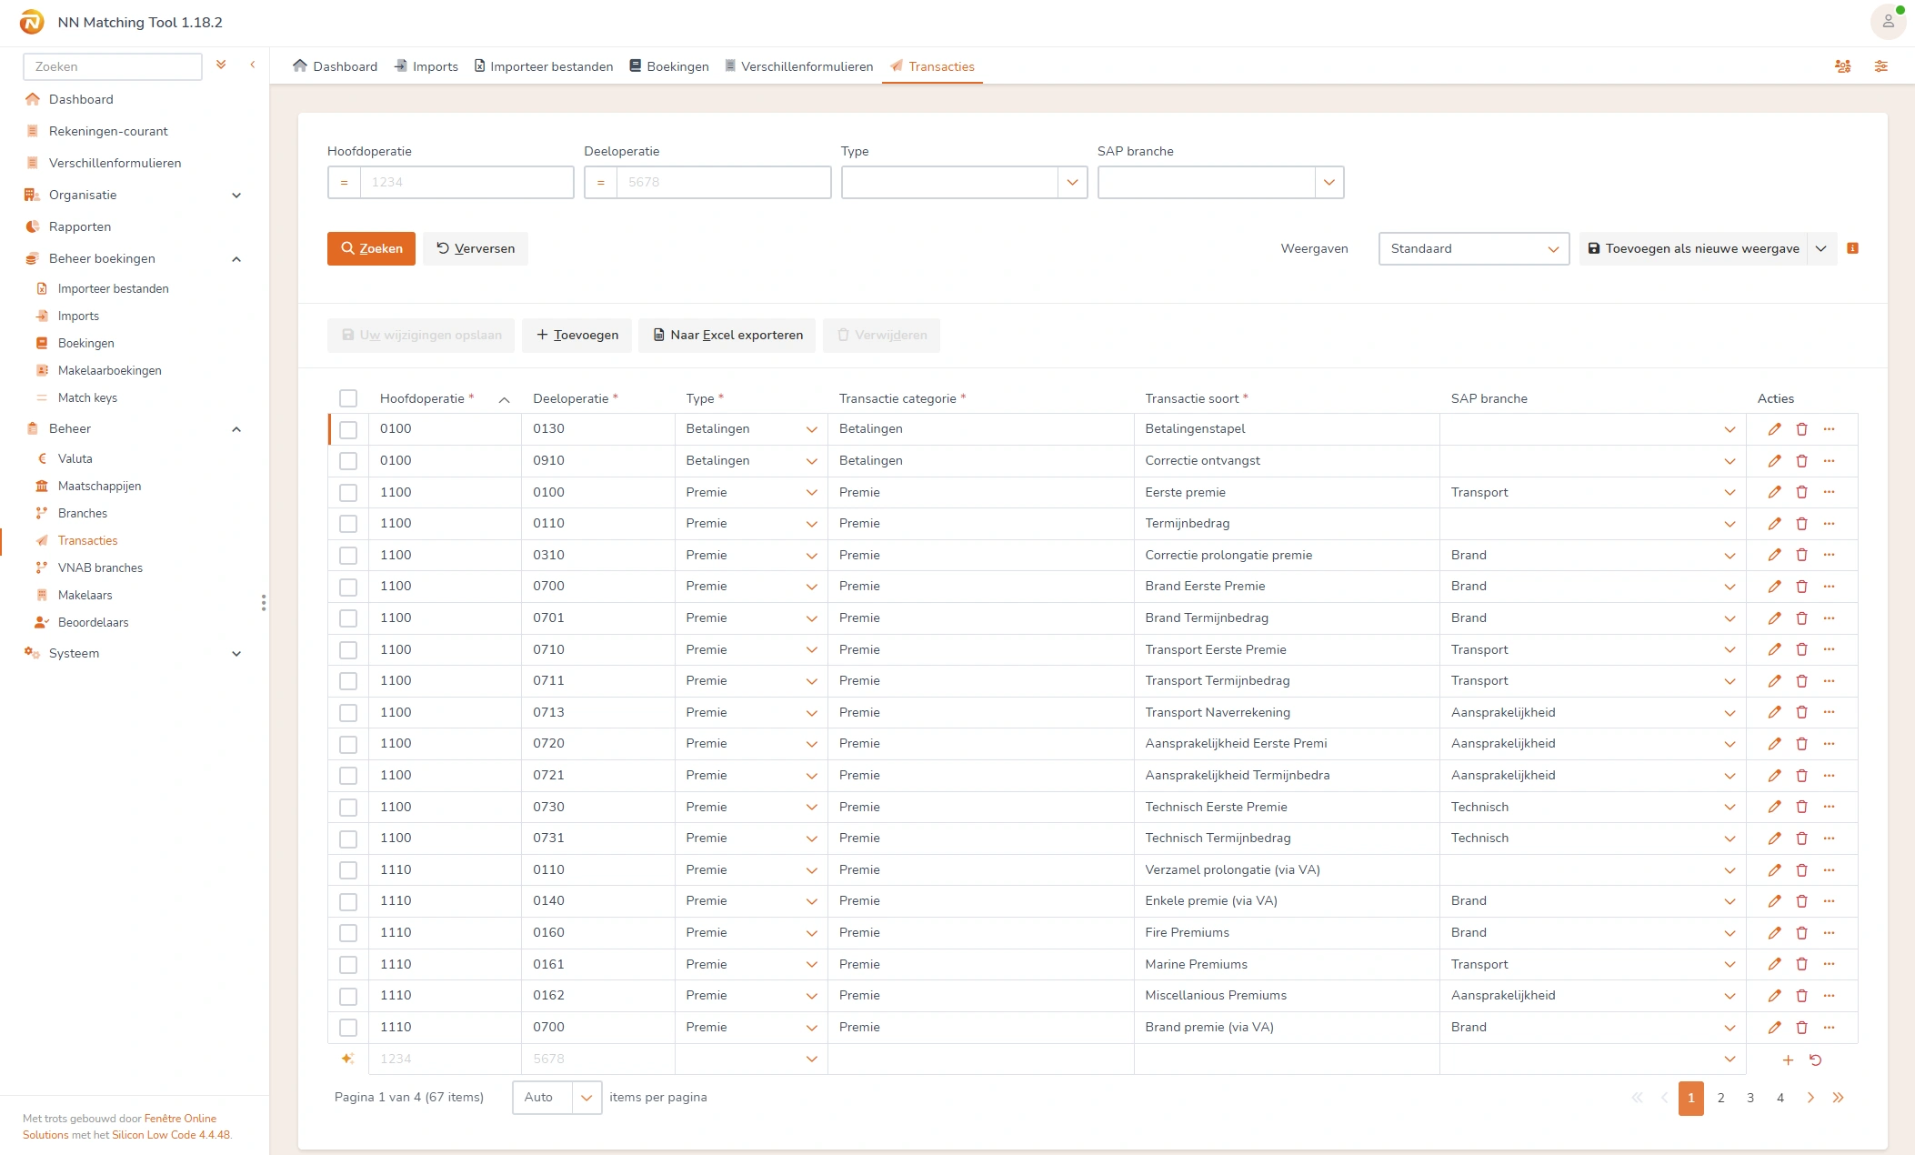Switch to the Boekingen tab
This screenshot has width=1915, height=1155.
coord(669,66)
